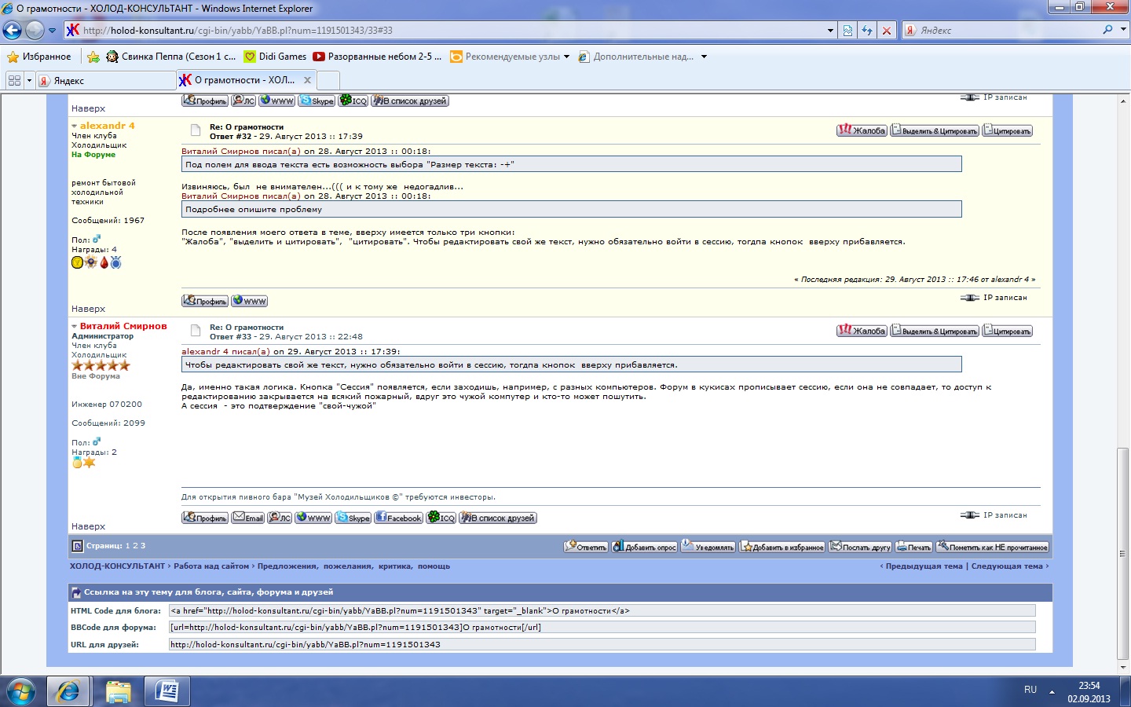Click the RU language indicator in taskbar
The image size is (1131, 707).
tap(1030, 690)
